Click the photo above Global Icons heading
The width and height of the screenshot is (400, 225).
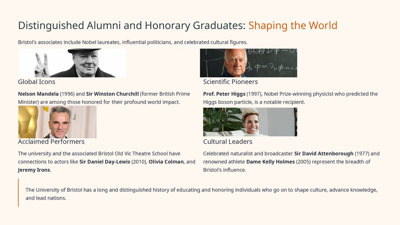click(x=72, y=63)
